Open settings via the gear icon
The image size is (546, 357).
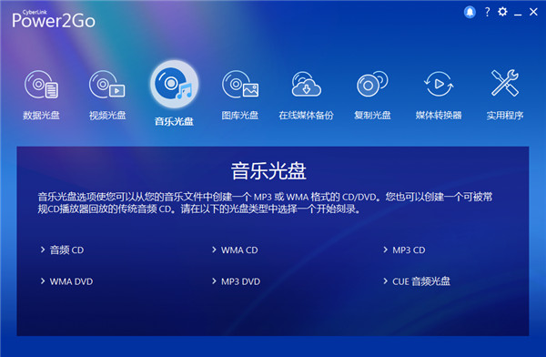point(502,12)
